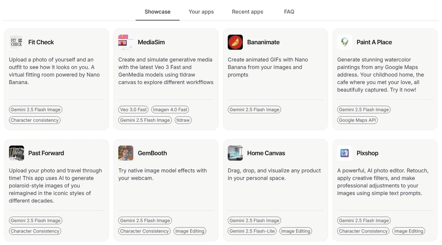This screenshot has height=245, width=442.
Task: Open the Paint A Place icon
Action: tap(345, 42)
